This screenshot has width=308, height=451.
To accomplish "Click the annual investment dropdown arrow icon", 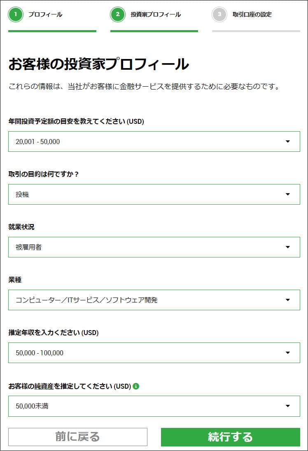I will pos(288,142).
